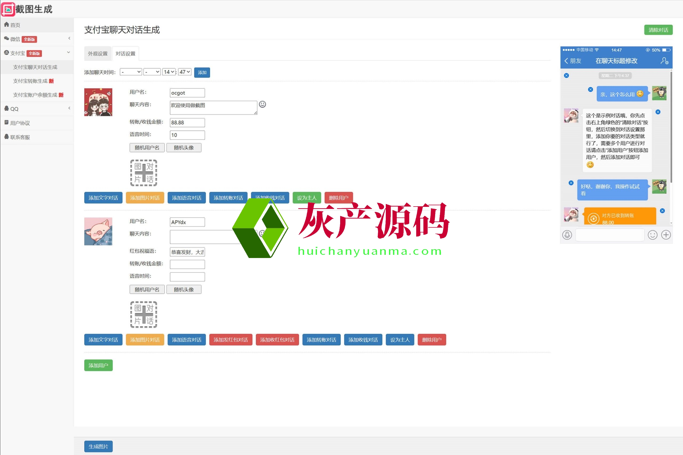Open the minute dropdown showing 47
Viewport: 683px width, 455px height.
(x=185, y=72)
